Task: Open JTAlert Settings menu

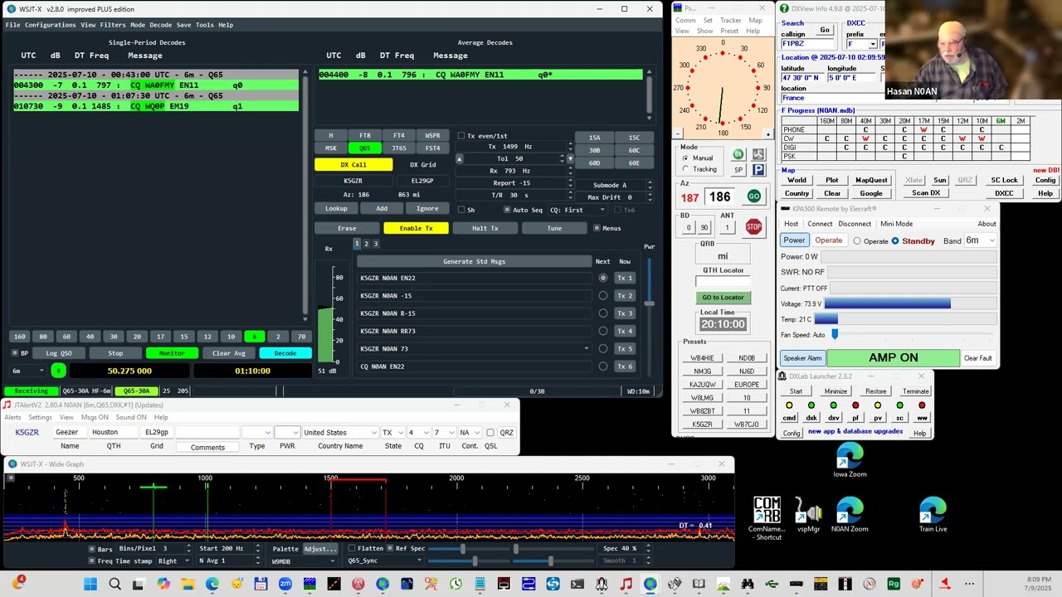Action: click(x=40, y=417)
